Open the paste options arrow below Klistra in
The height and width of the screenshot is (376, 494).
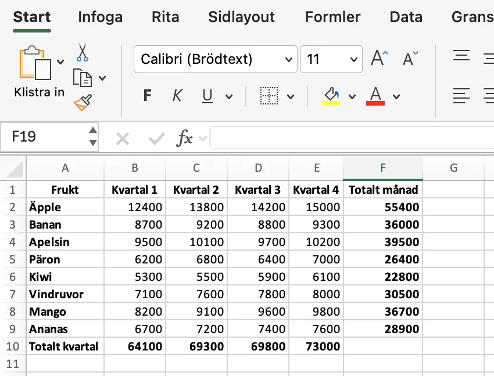coord(59,61)
